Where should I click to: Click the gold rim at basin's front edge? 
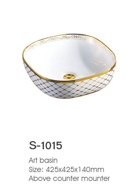tap(69, 81)
